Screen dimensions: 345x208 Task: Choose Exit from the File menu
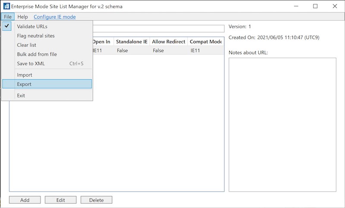tap(47, 96)
